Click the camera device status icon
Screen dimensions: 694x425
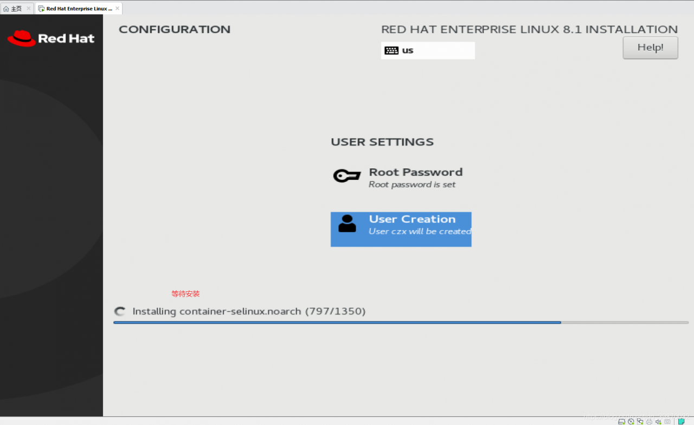(x=667, y=421)
